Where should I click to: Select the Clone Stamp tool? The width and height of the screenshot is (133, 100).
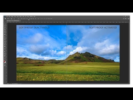pos(5,38)
